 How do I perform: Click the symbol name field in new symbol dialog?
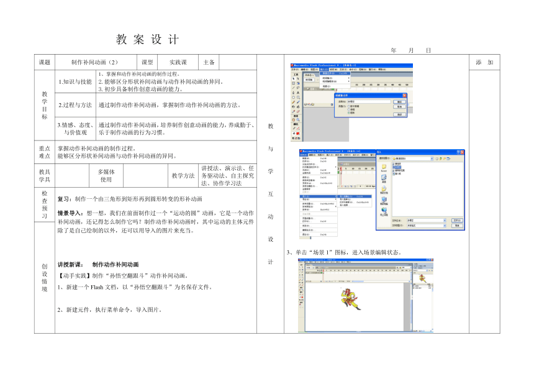pos(369,101)
